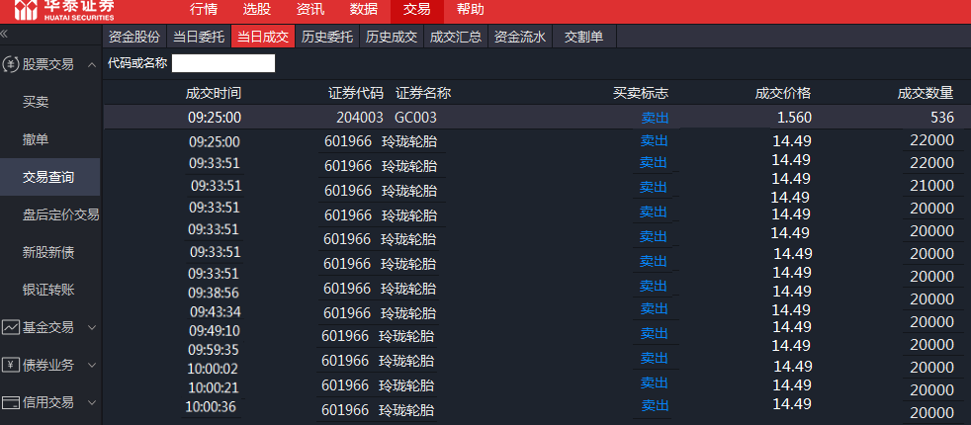Sort by 证券代码 column header
971x425 pixels.
pos(355,94)
